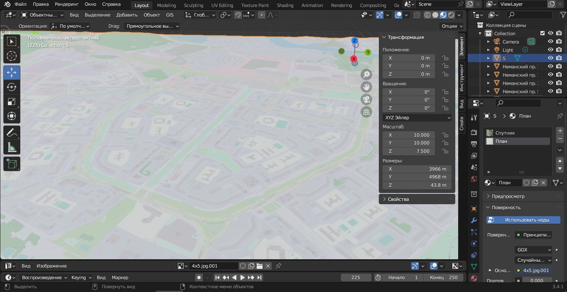567x292 pixels.
Task: Switch between perspective and orthographic view
Action: coord(366,112)
